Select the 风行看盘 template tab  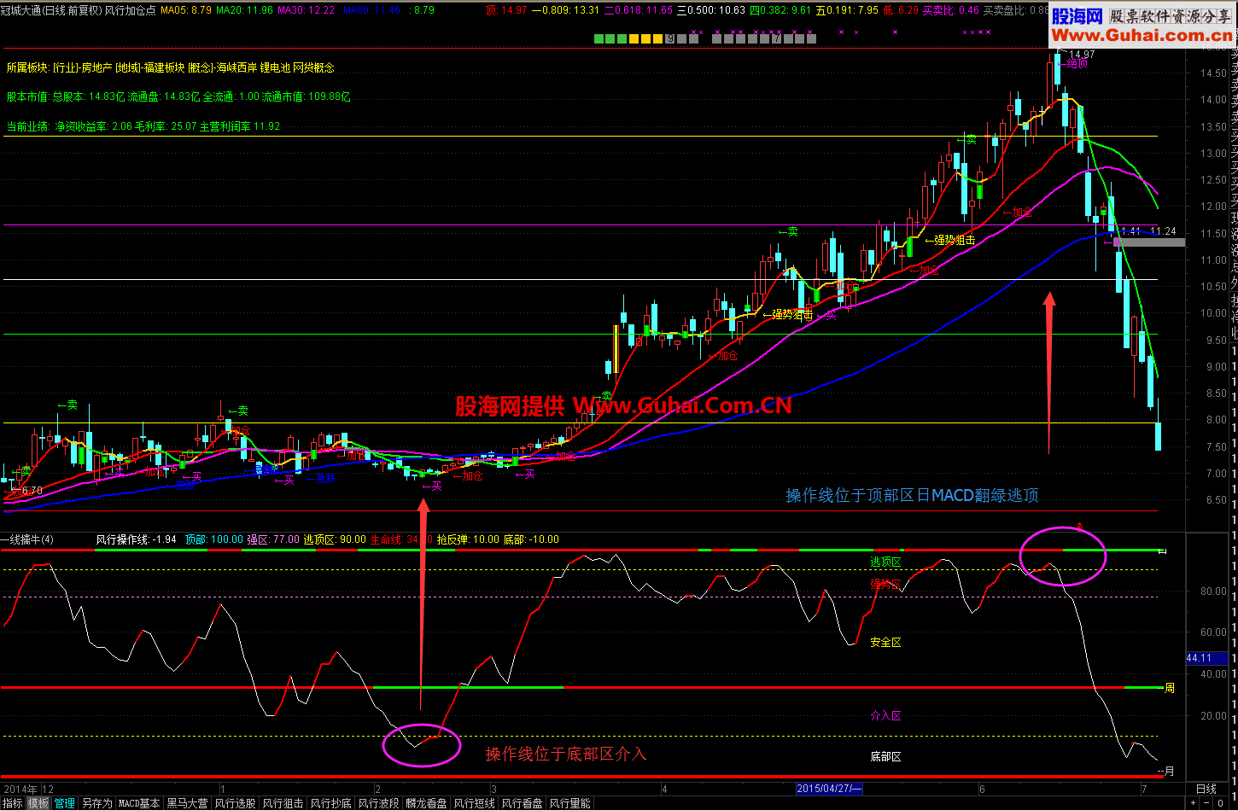coord(522,803)
